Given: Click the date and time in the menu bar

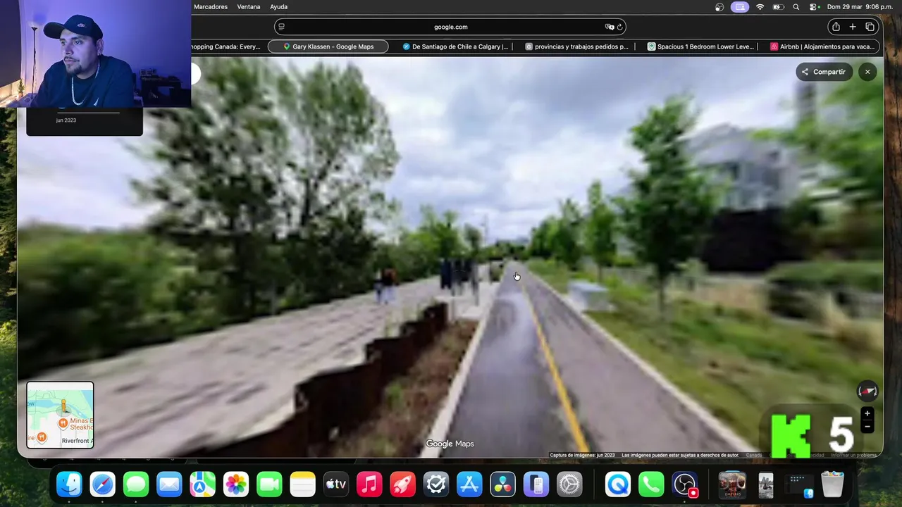Looking at the screenshot, I should click(x=860, y=6).
